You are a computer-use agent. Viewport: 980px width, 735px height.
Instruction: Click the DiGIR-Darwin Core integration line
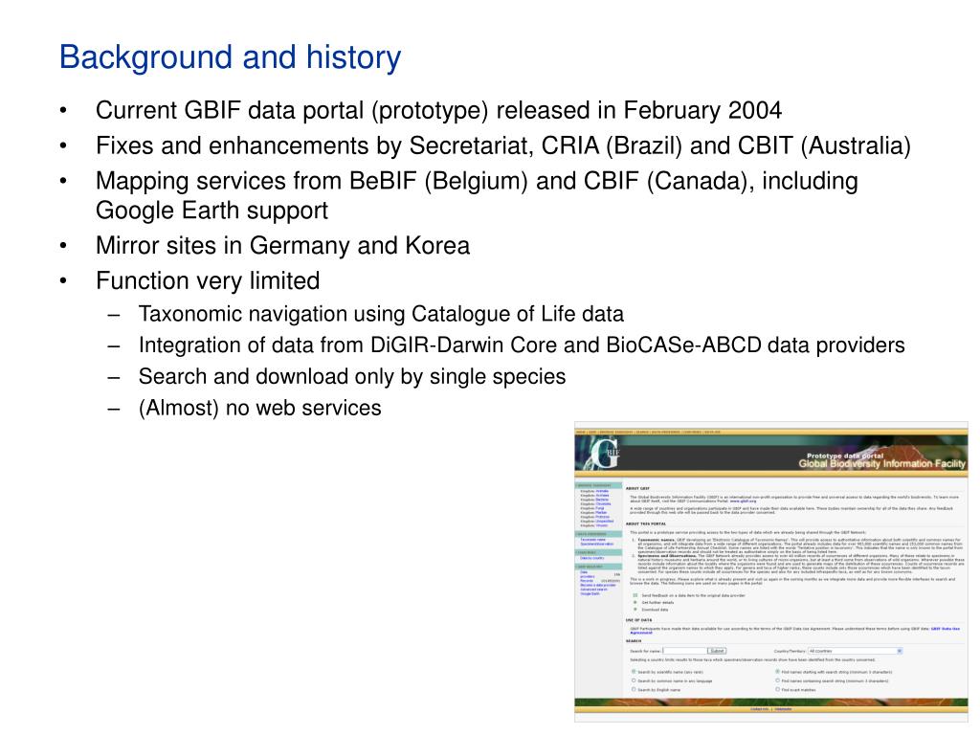pos(522,345)
